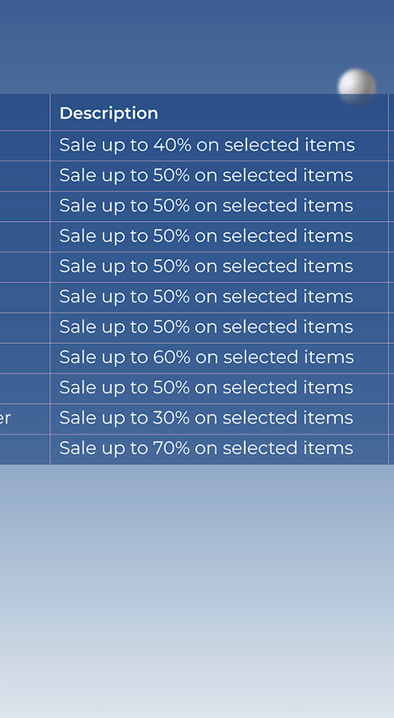Select the left-column cell beside the 70% sale row
394x718 pixels.
[x=25, y=449]
